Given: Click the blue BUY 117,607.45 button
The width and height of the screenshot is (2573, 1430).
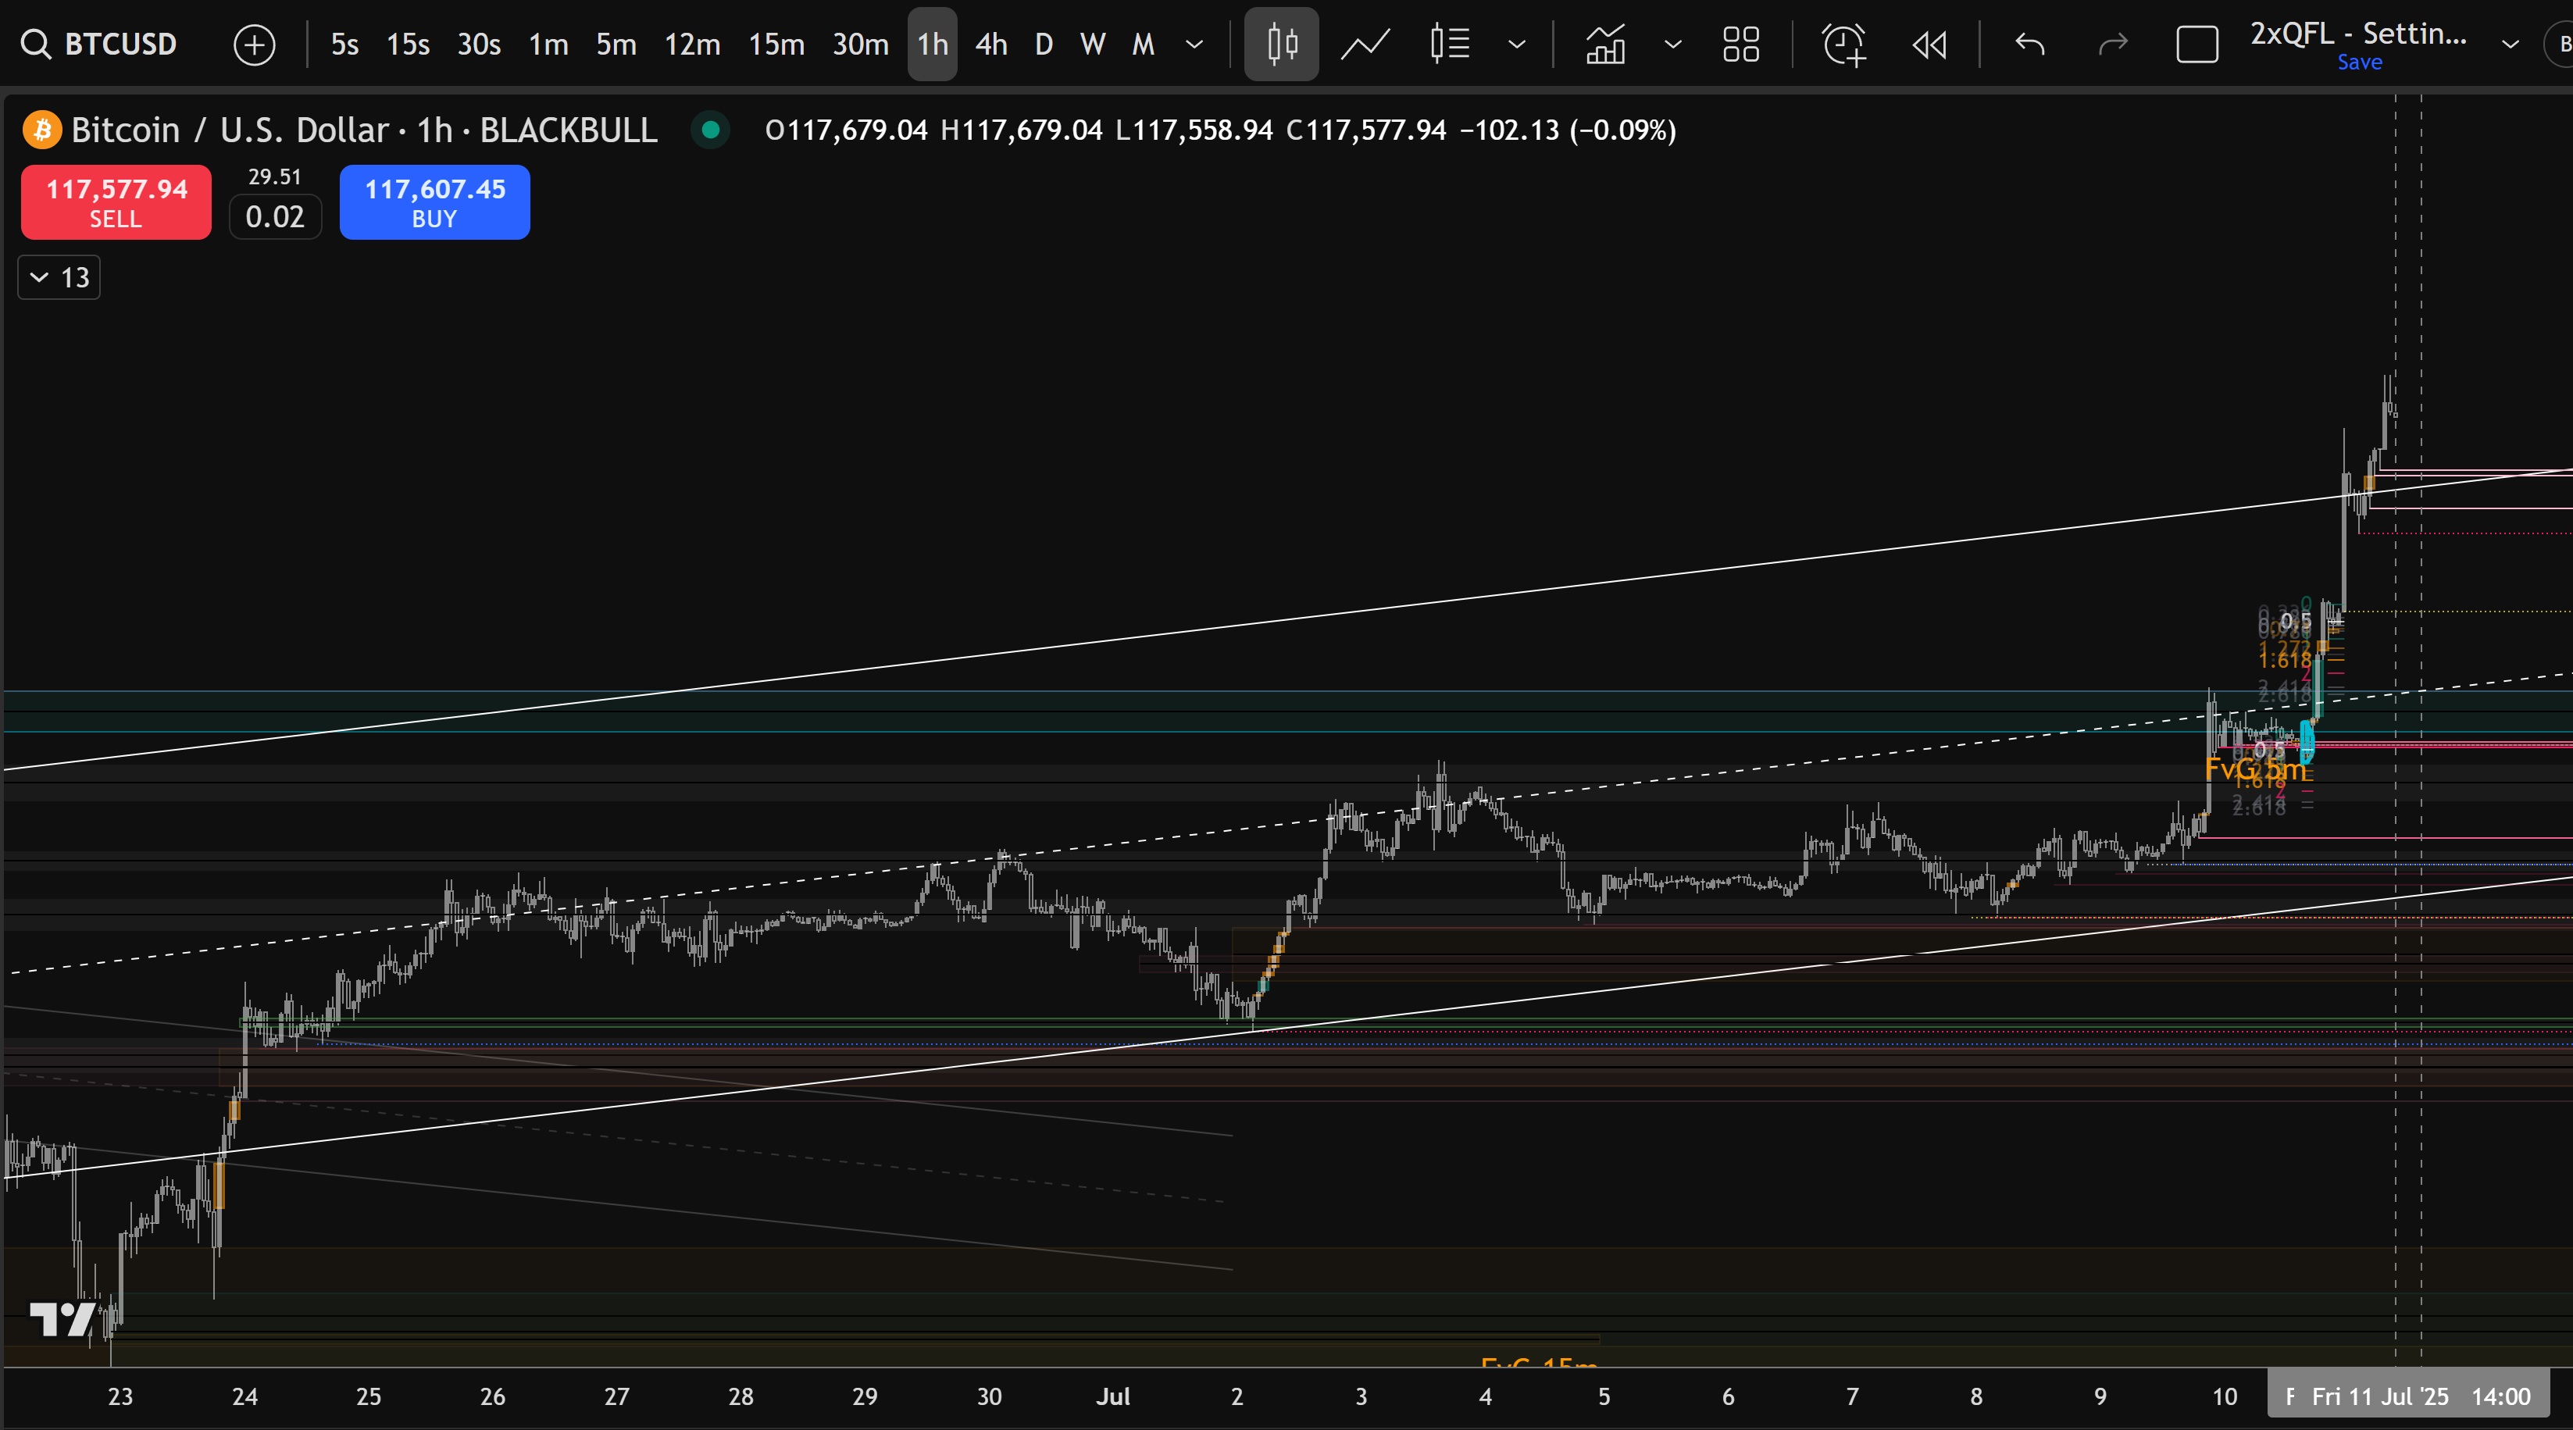Looking at the screenshot, I should click(434, 201).
